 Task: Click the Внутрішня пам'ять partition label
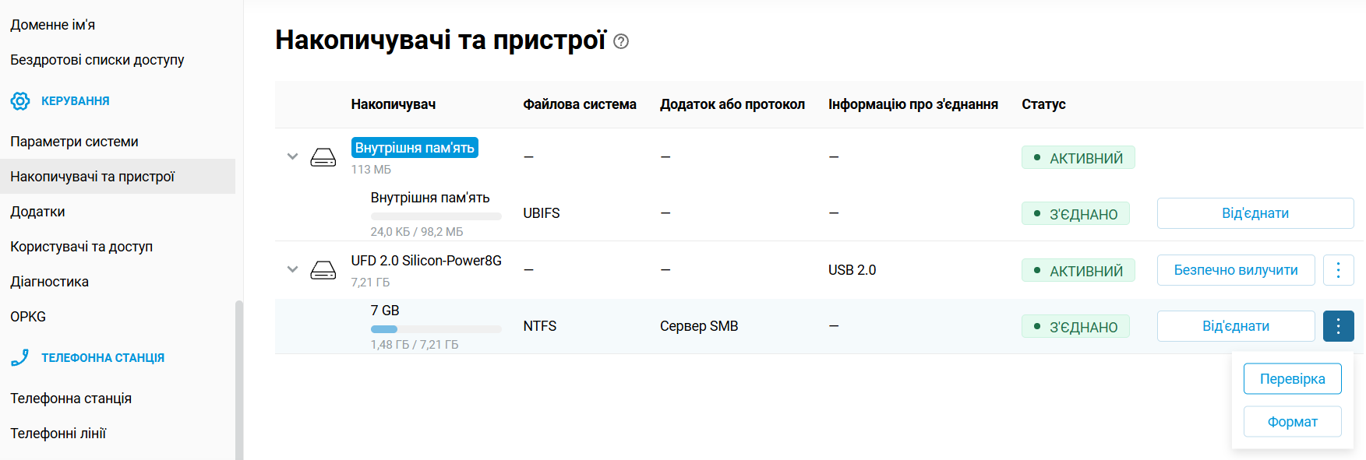click(x=430, y=198)
